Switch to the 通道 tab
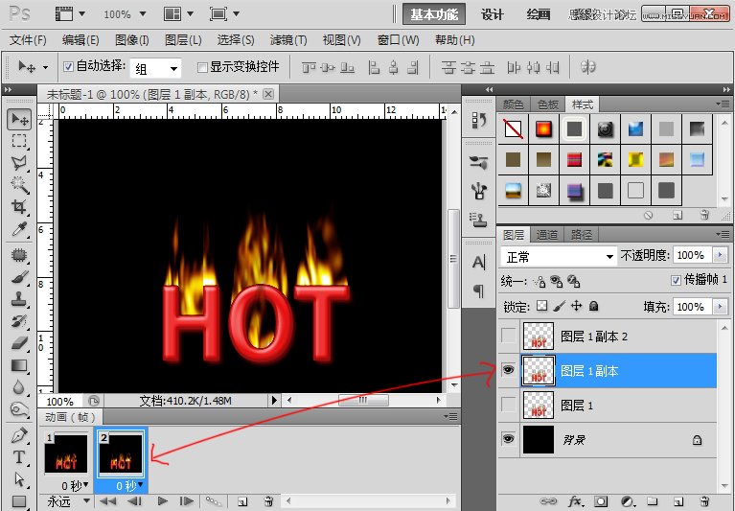This screenshot has width=735, height=511. 547,234
